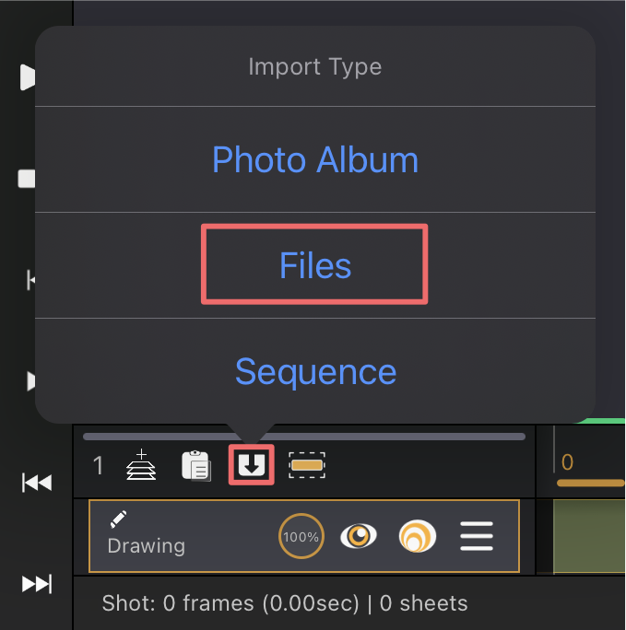Click the horizontal scrollbar above the layer toolbar
The height and width of the screenshot is (630, 626).
click(304, 437)
